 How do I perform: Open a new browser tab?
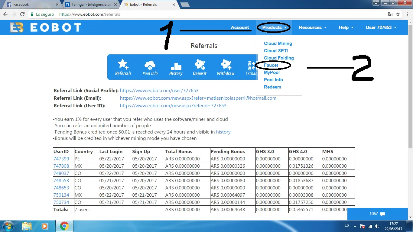185,5
